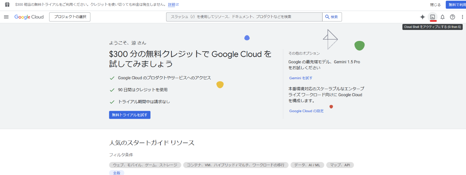Open the notifications bell
Image resolution: width=466 pixels, height=175 pixels.
coord(442,17)
